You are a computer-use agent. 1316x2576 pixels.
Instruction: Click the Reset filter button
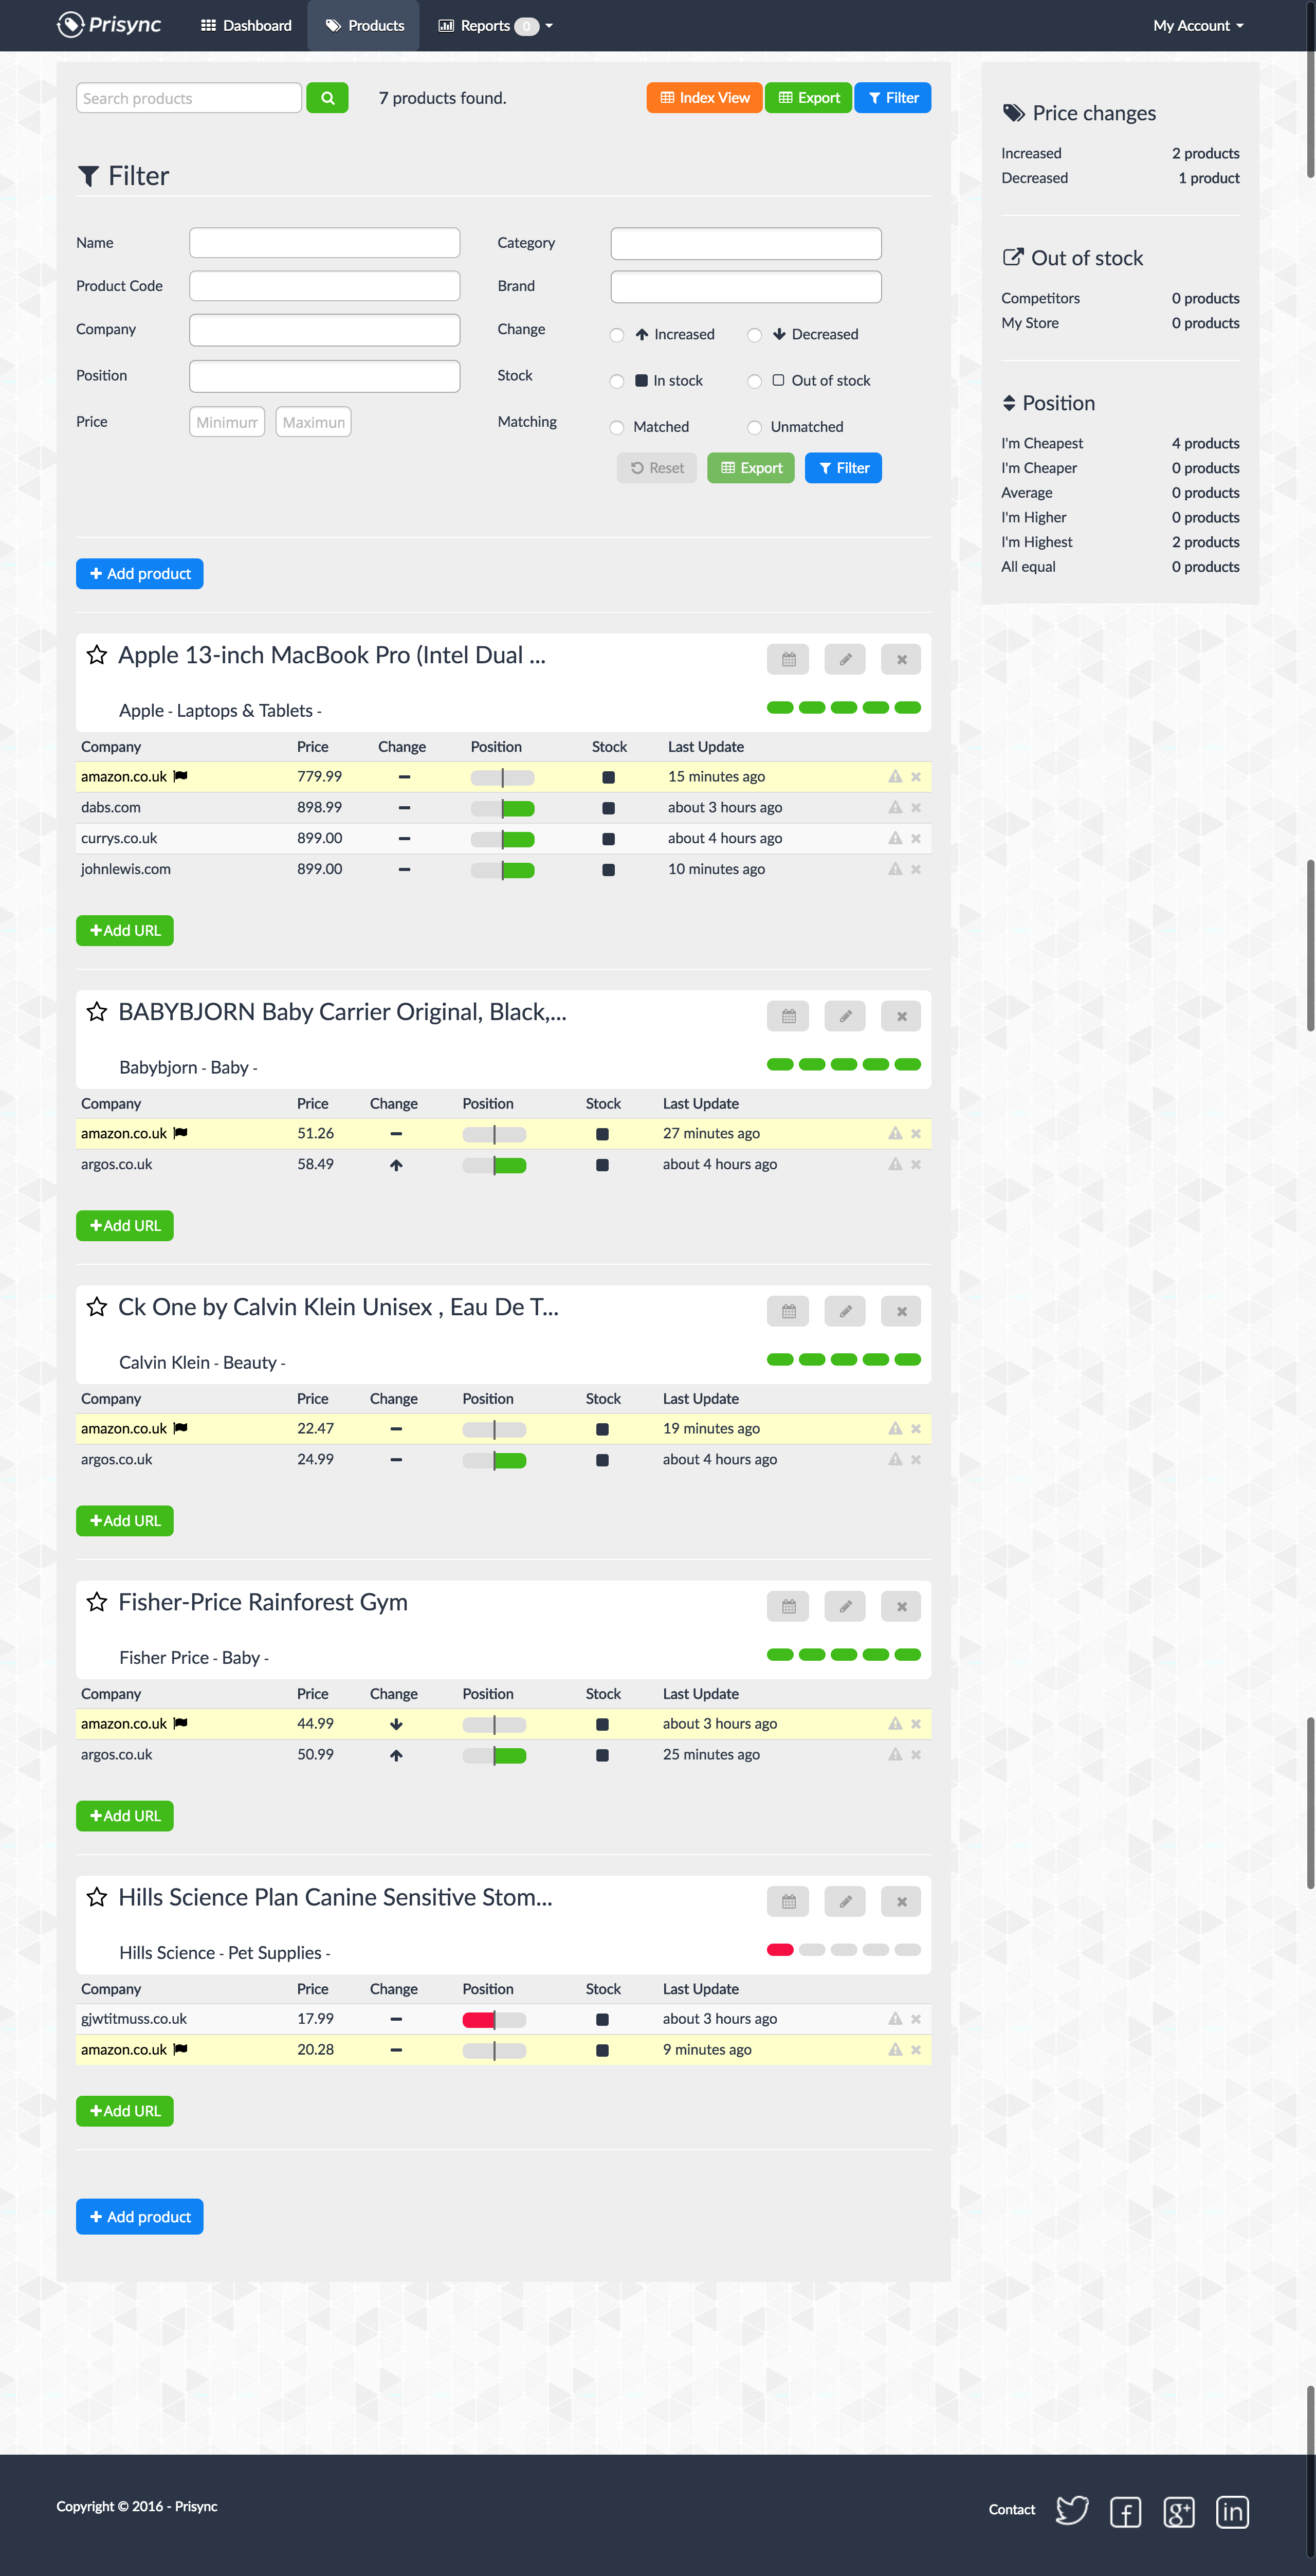point(656,468)
